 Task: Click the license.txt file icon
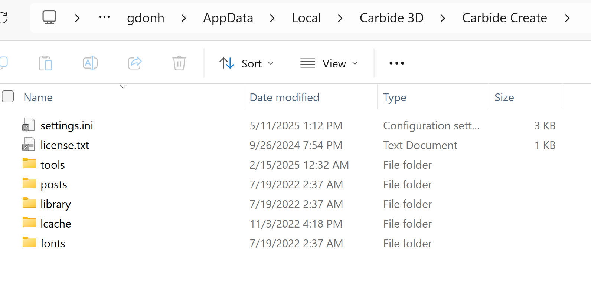point(29,145)
